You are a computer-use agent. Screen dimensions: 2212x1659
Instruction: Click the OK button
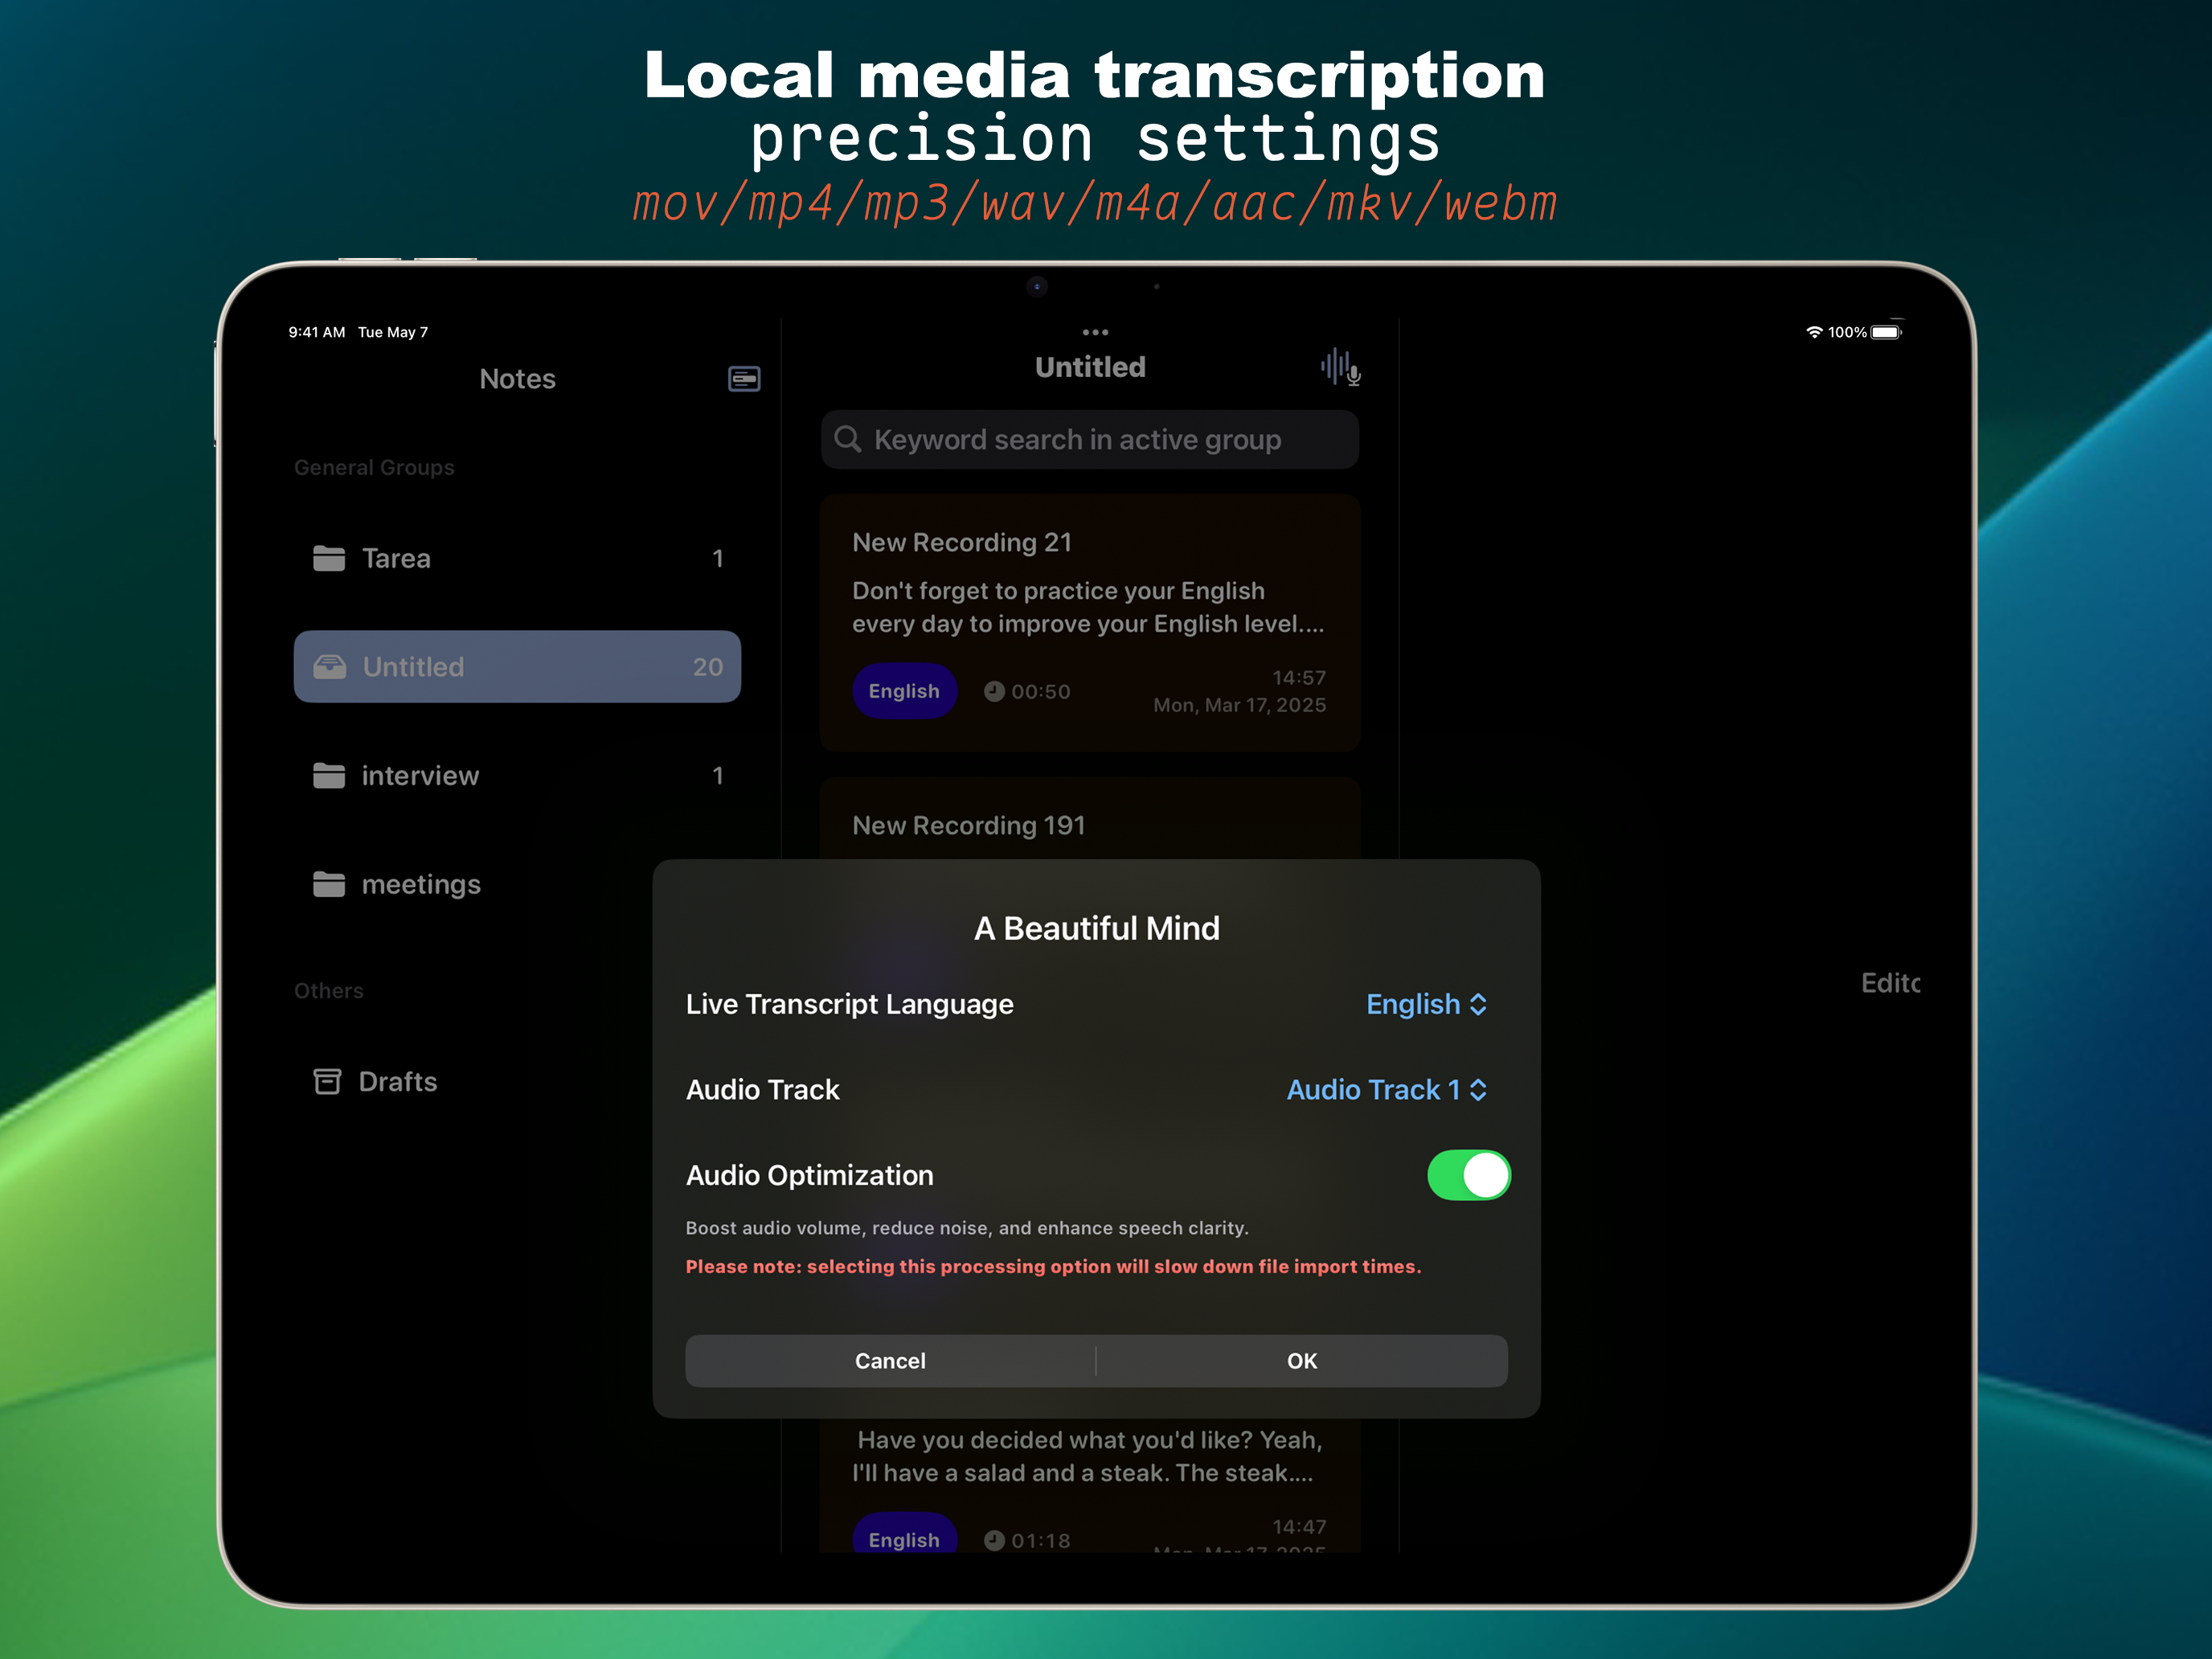1302,1361
